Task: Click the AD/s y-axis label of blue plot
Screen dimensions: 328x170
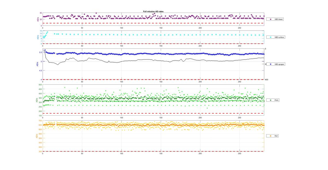Action: pyautogui.click(x=37, y=64)
